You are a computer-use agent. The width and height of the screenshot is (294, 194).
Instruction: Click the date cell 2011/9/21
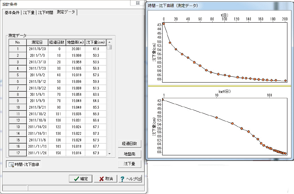pyautogui.click(x=37, y=107)
